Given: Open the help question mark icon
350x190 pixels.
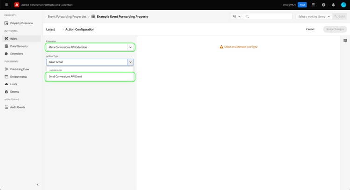Looking at the screenshot, I should tap(323, 5).
